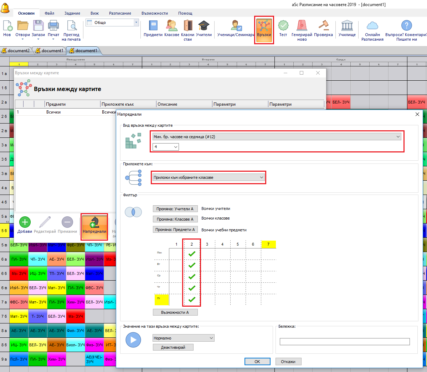Screen dimensions: 427x372
Task: Click the Училище building icon
Action: 347,26
